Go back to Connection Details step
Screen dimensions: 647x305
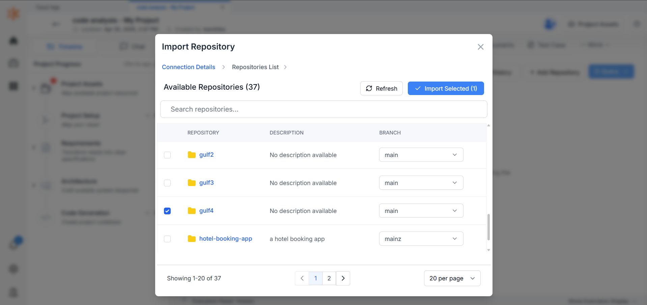point(189,67)
